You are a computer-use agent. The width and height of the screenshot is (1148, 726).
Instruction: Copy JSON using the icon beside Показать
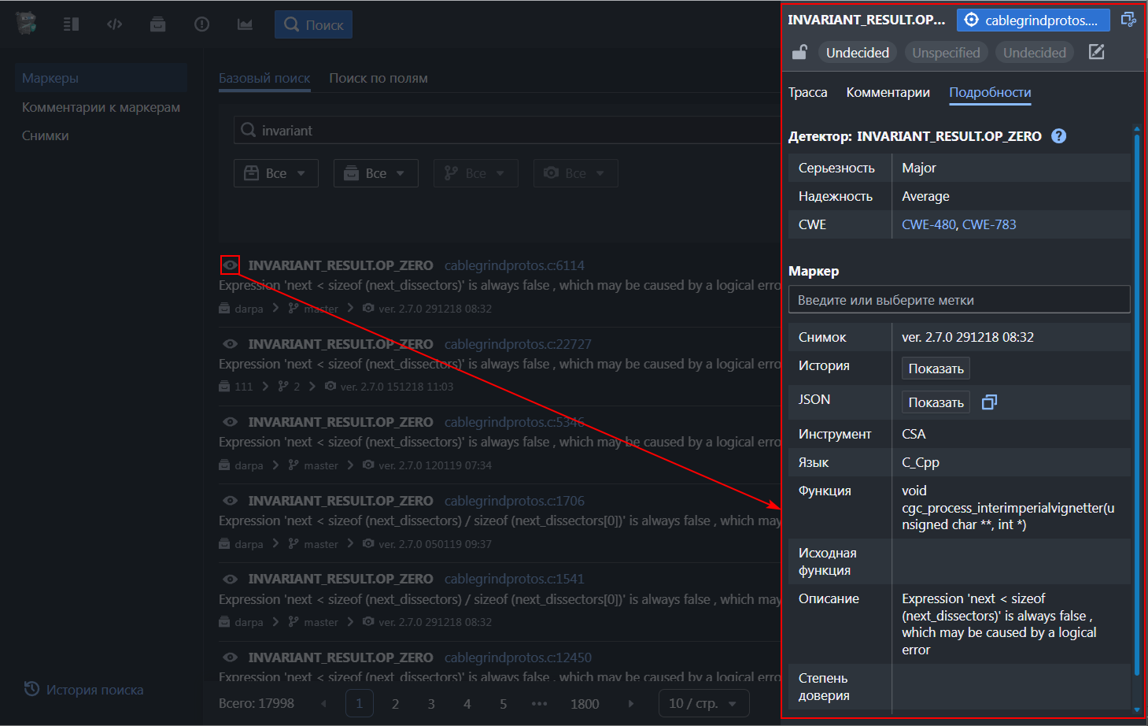point(989,402)
